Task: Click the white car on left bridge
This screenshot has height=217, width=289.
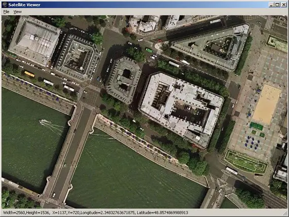Action: tap(54, 195)
